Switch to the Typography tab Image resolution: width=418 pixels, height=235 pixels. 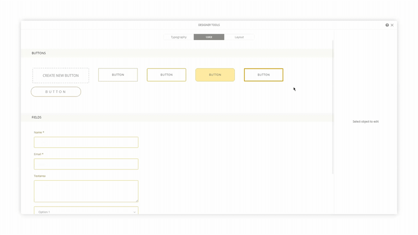[x=178, y=37]
